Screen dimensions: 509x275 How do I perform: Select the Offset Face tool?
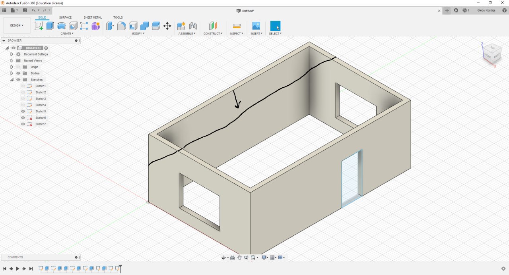coord(156,26)
